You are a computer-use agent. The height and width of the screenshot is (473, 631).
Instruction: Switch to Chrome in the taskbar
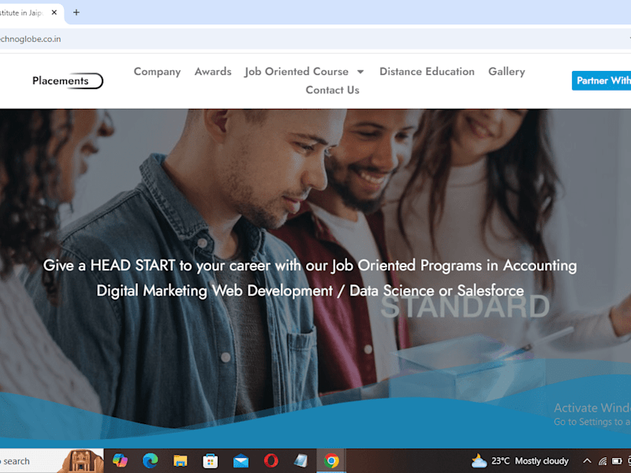[331, 461]
